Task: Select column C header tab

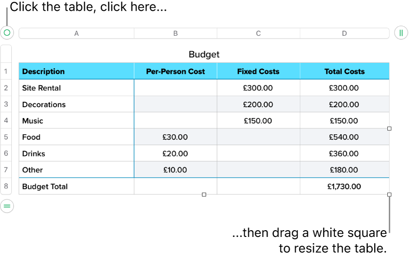Action: tap(258, 33)
